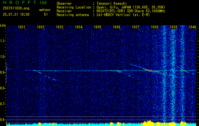The image size is (199, 126).
Task: Click the 1840 time marker
Action: [193, 27]
